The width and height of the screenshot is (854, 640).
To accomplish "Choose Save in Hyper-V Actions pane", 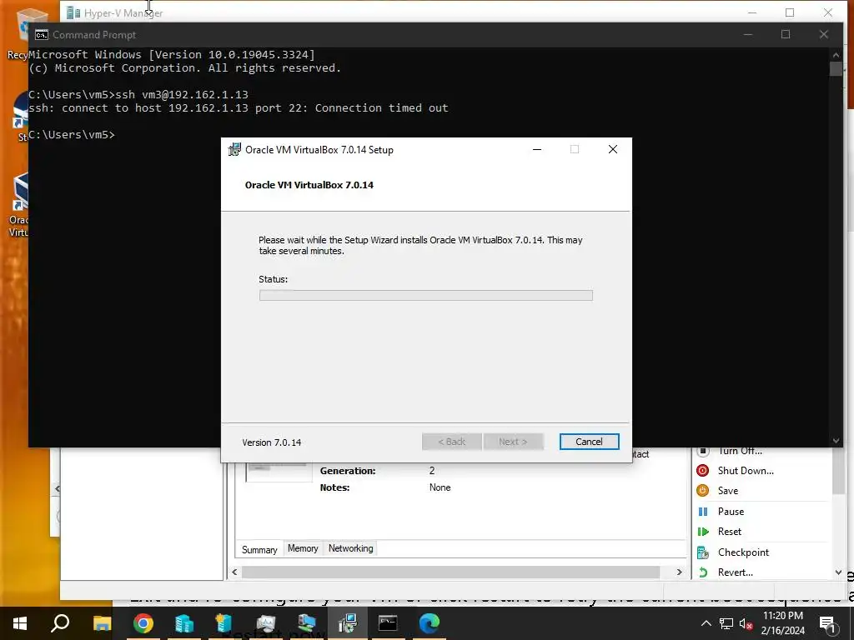I will [x=727, y=491].
